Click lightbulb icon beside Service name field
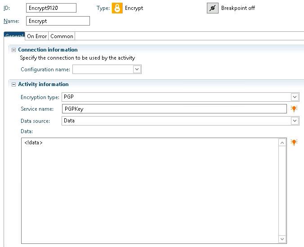 point(294,109)
